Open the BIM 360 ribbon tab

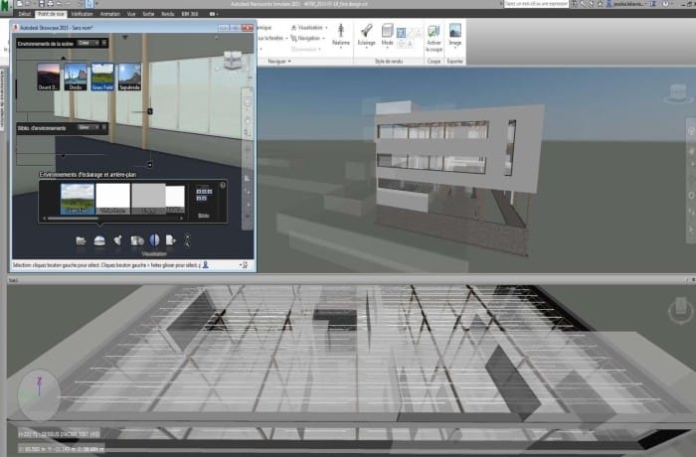190,14
